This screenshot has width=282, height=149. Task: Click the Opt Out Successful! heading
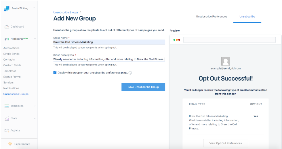226,78
